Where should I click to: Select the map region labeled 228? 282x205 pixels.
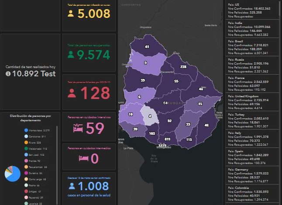183,67
